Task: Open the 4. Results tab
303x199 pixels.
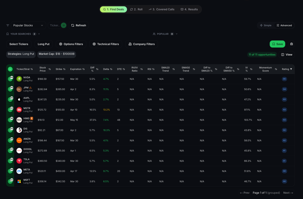Action: (189, 9)
